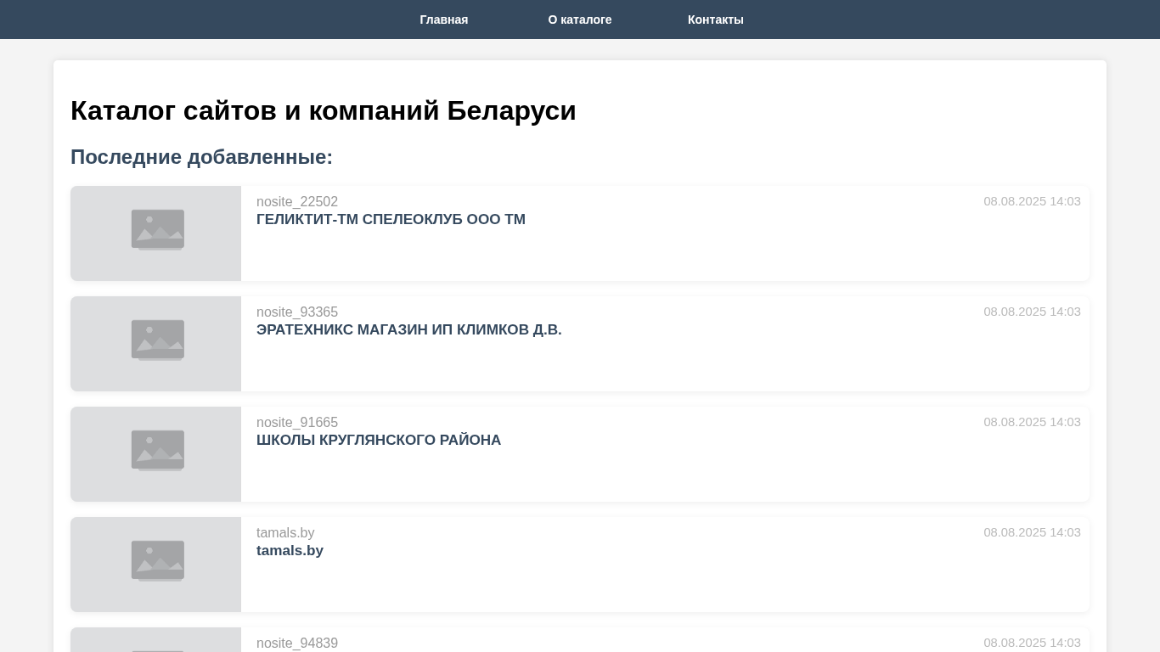Viewport: 1160px width, 652px height.
Task: Open the Контакты menu item
Action: 716,20
